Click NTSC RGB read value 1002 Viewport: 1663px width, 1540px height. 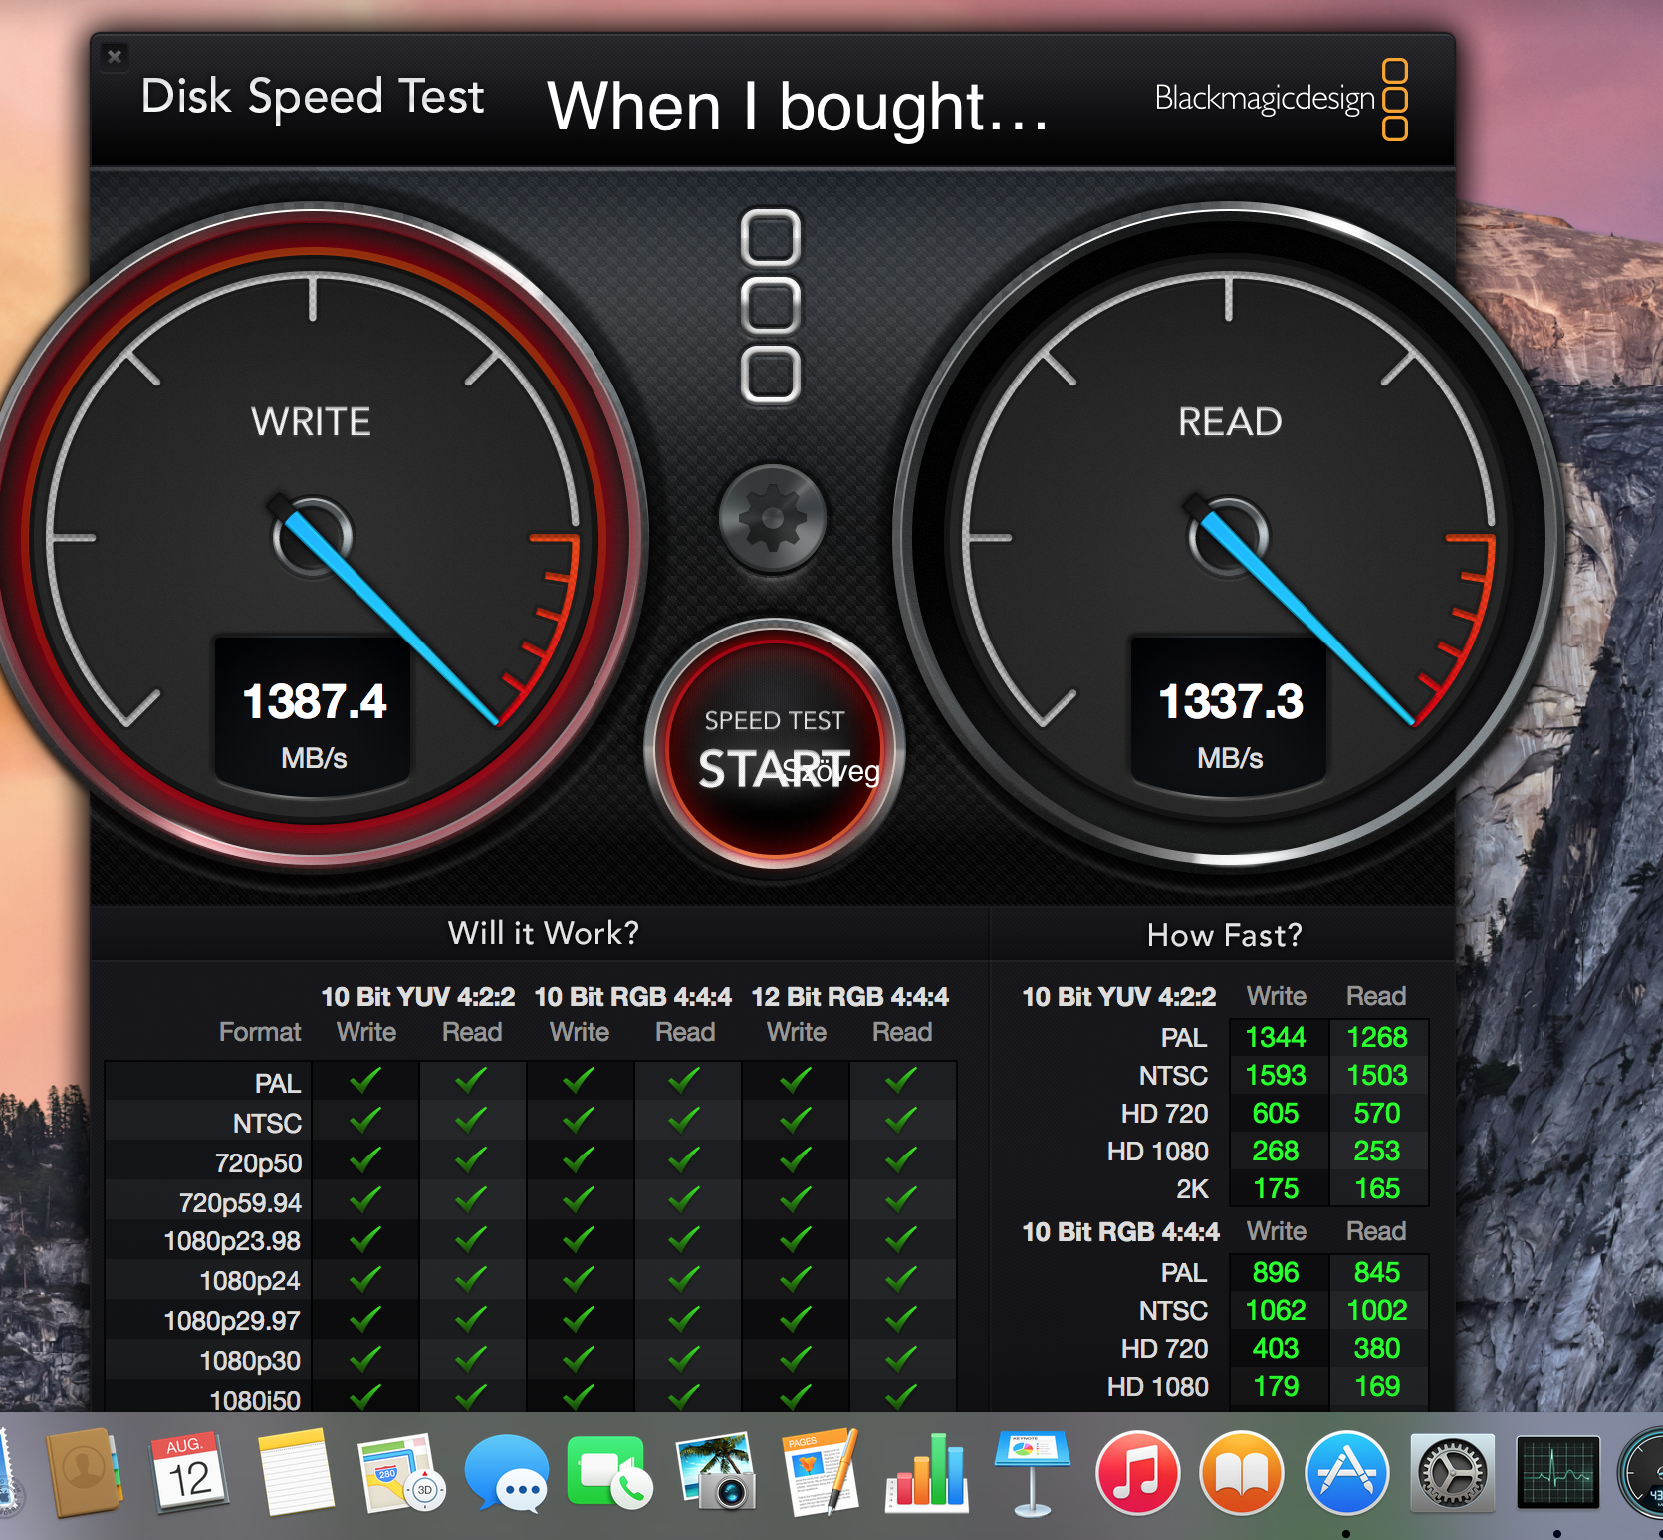1377,1310
